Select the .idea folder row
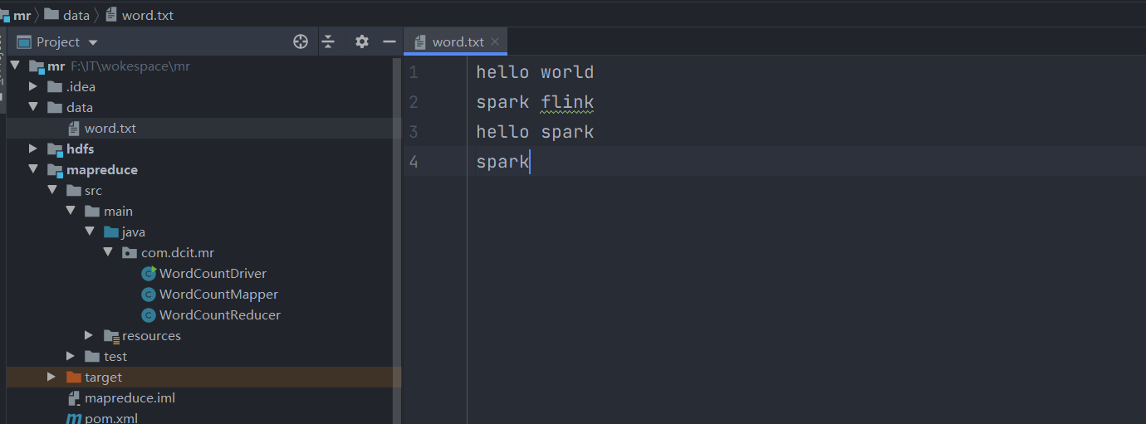 pos(200,86)
